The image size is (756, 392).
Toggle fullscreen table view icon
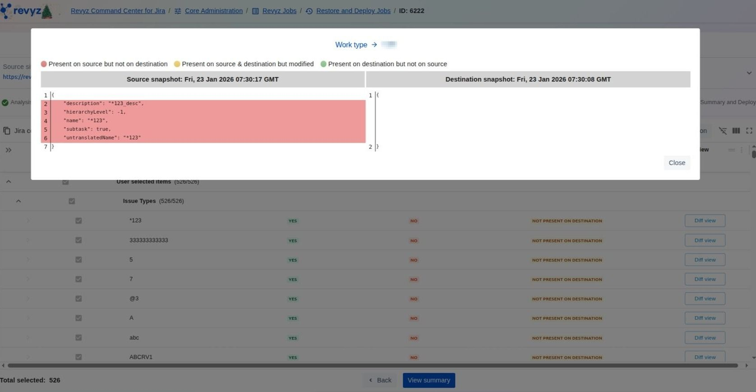(749, 131)
